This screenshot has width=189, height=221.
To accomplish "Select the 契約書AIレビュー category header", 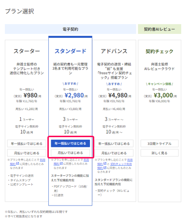I will (160, 29).
